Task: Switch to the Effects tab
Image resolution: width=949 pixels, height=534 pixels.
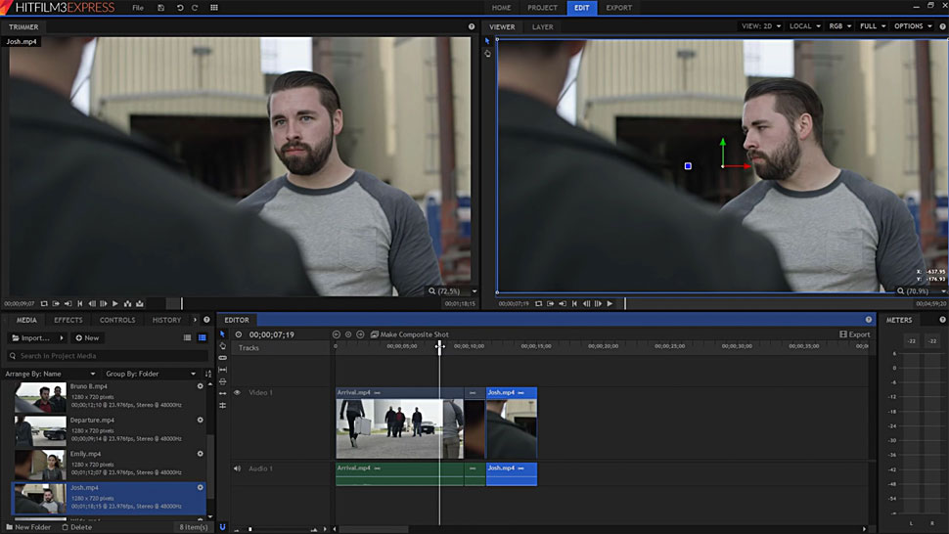Action: click(x=68, y=320)
